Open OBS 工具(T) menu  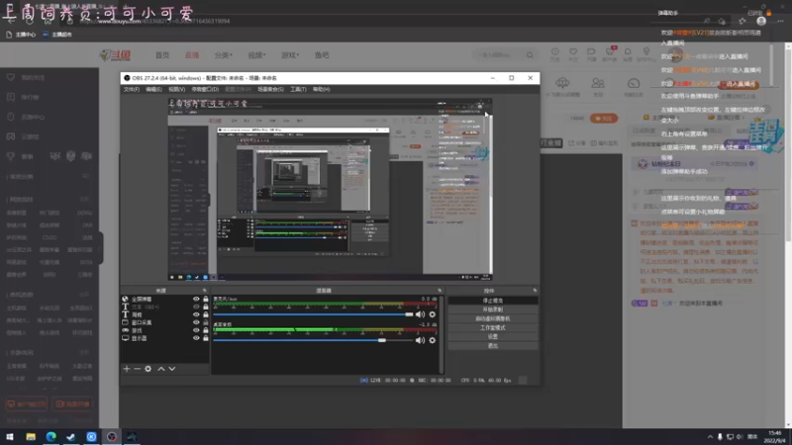tap(298, 89)
